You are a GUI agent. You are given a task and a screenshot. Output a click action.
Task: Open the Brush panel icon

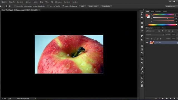(x=142, y=46)
